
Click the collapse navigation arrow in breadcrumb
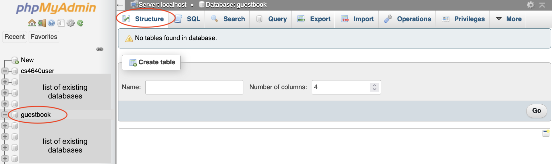pyautogui.click(x=120, y=5)
